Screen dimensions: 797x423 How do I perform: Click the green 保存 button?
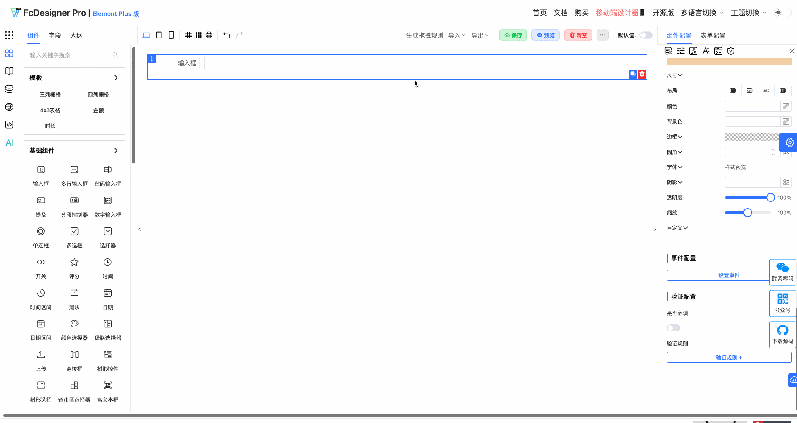512,35
